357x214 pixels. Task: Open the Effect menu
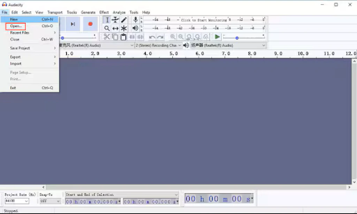click(x=104, y=12)
